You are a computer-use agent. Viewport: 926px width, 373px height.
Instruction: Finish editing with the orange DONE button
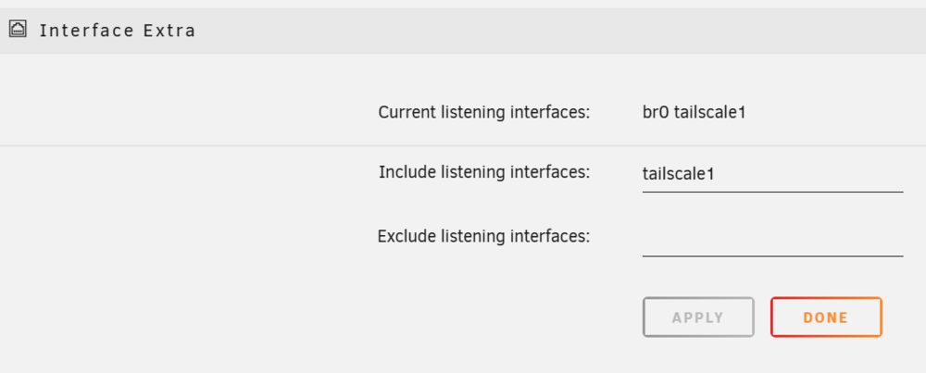[826, 317]
